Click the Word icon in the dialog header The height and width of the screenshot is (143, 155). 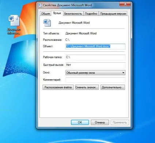(47, 23)
